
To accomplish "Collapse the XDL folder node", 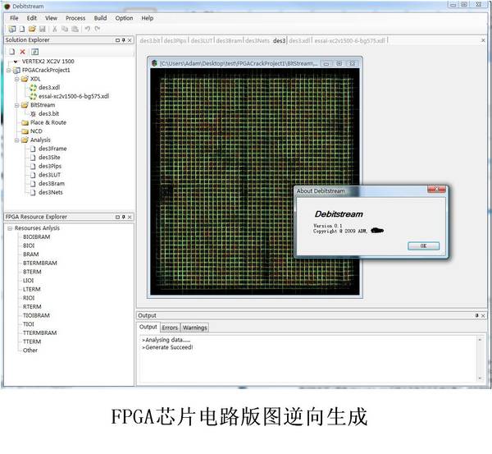I will click(x=16, y=79).
